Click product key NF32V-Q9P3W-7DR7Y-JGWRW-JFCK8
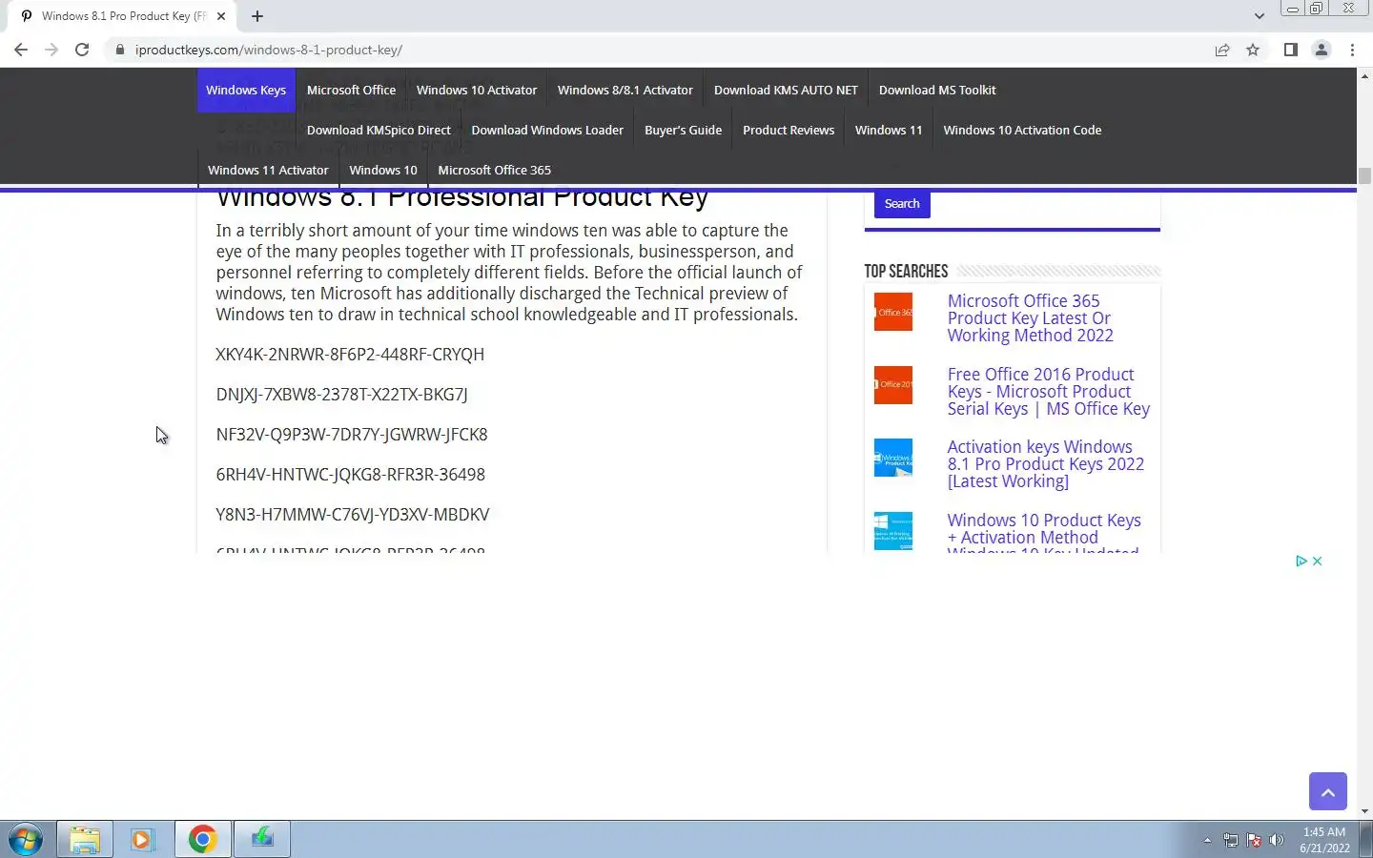This screenshot has width=1373, height=858. [x=352, y=435]
